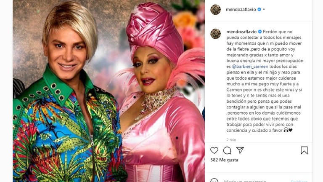Click verified badge in post header
The height and width of the screenshot is (182, 323).
pyautogui.click(x=259, y=9)
